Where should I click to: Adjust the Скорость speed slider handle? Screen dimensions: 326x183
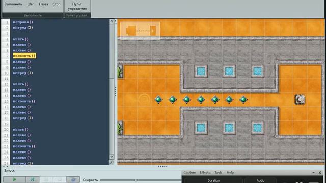[x=135, y=180]
